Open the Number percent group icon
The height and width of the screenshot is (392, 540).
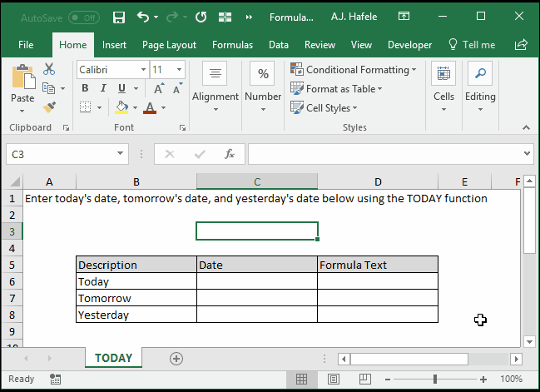[262, 73]
